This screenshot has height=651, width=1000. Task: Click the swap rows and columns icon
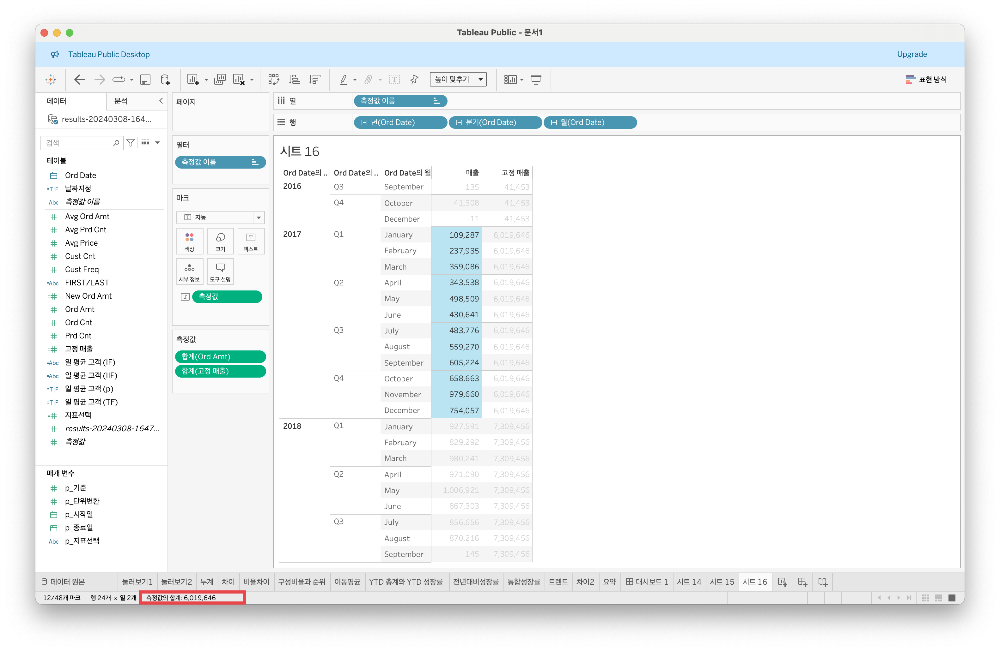point(273,79)
